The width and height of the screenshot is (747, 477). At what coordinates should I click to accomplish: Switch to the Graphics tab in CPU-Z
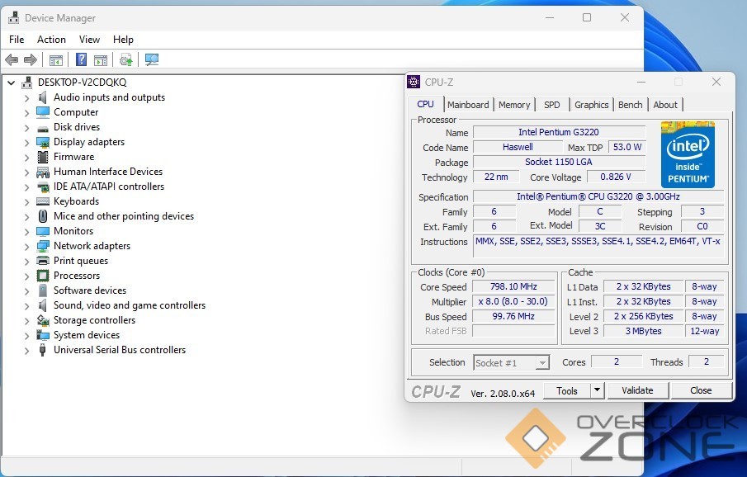[591, 105]
